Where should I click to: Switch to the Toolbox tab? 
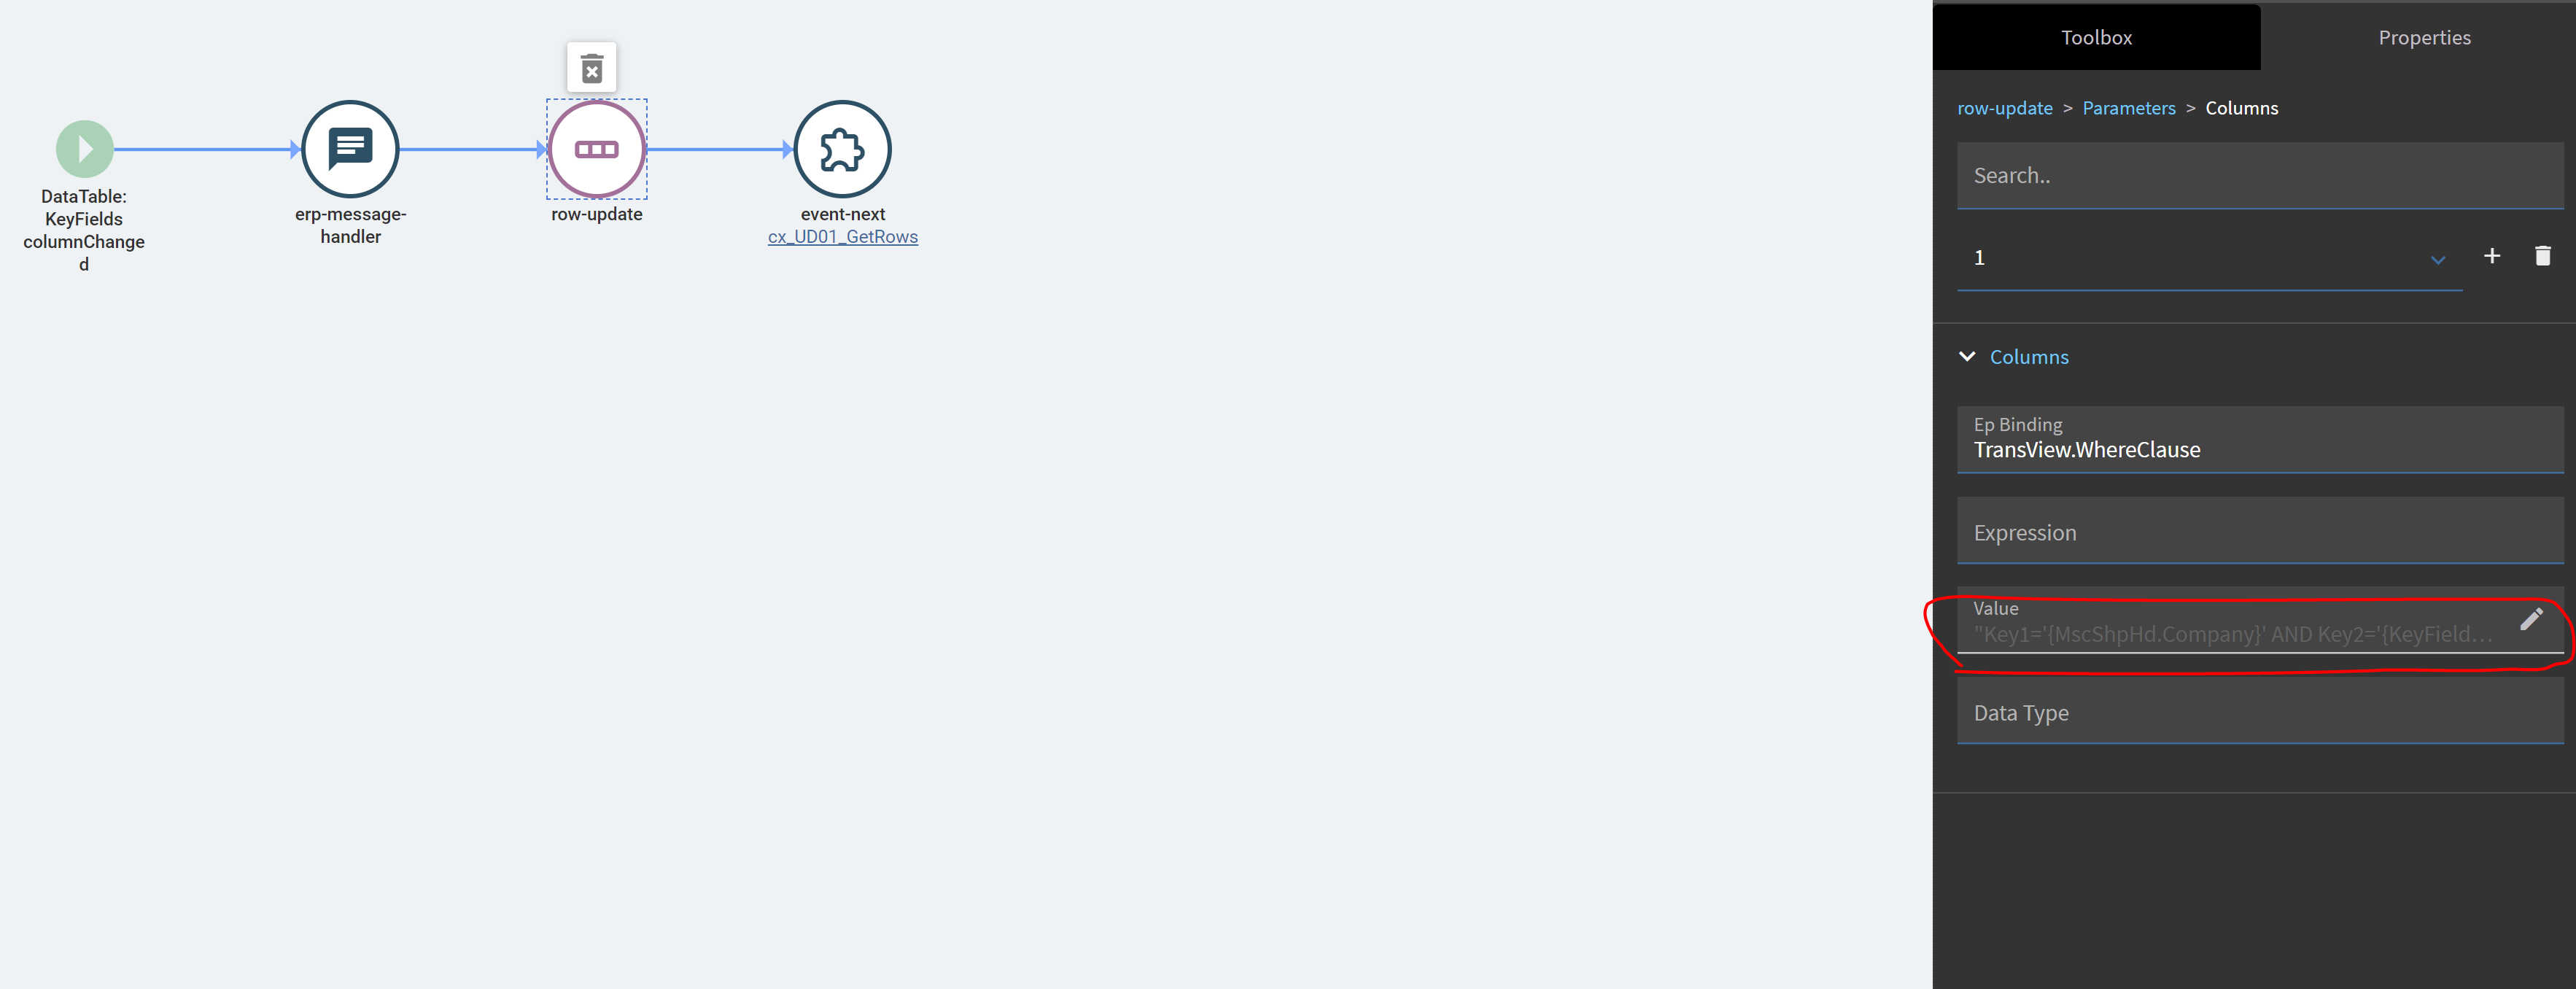2096,38
